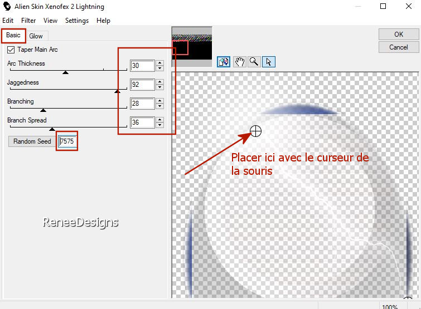This screenshot has height=309, width=421.
Task: Maximize the Xenofex Lightning window
Action: (383, 6)
